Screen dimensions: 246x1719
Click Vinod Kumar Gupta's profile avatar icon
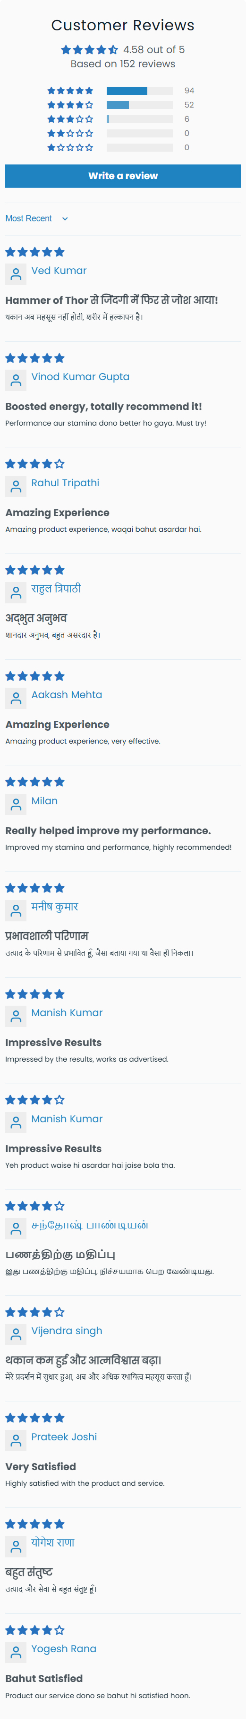16,380
